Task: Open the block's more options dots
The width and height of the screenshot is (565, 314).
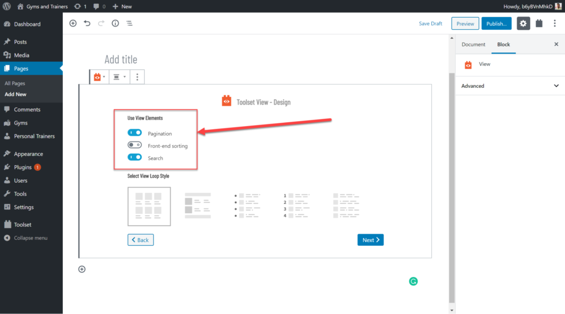Action: [x=137, y=77]
